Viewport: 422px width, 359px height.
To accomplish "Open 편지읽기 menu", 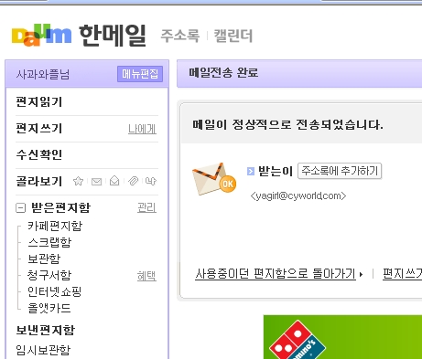I will [39, 101].
